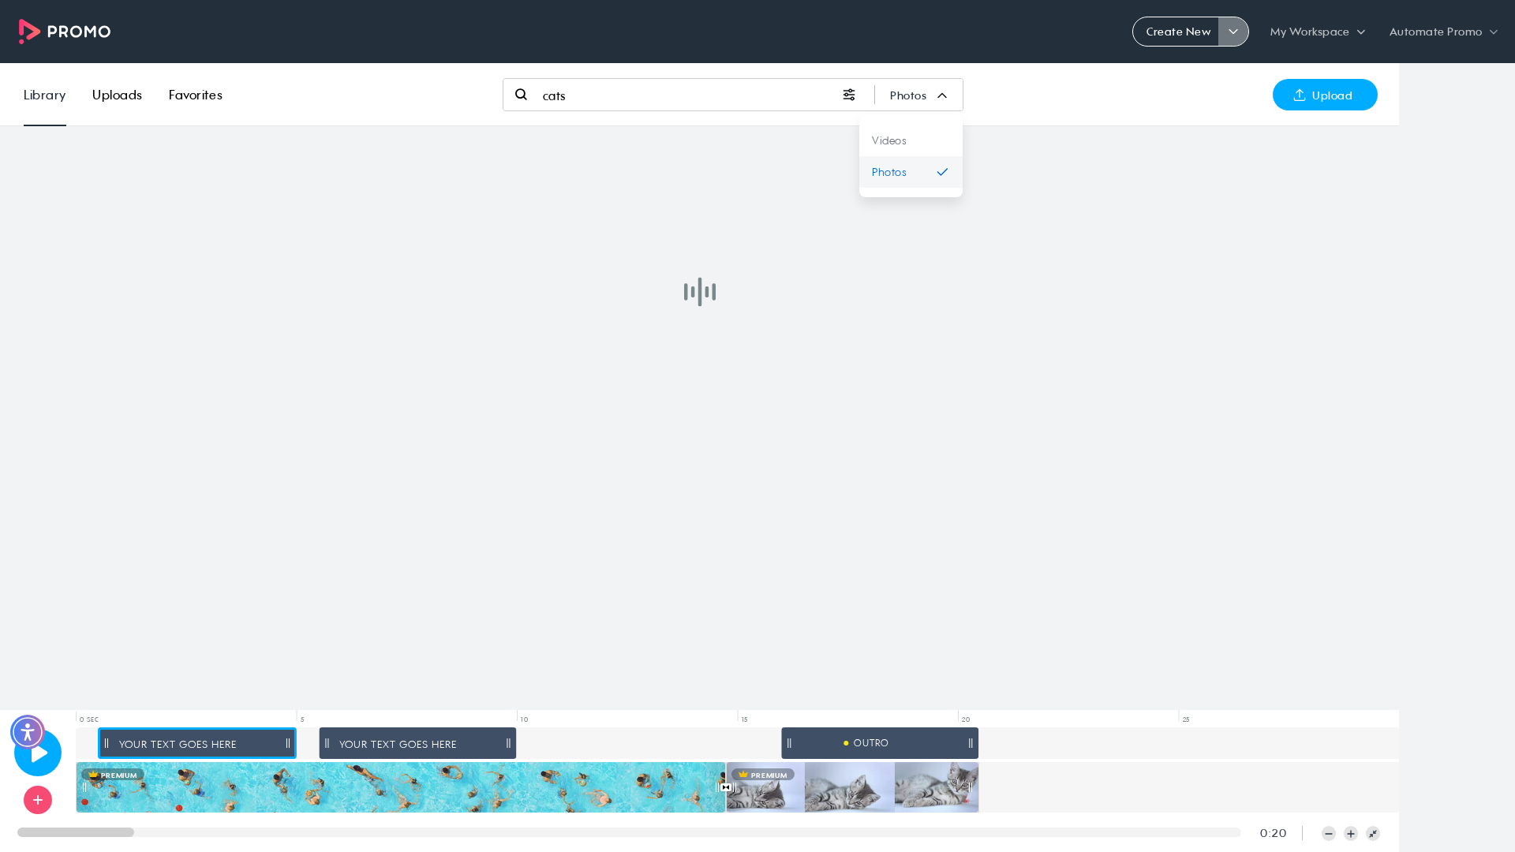The height and width of the screenshot is (852, 1515).
Task: Click the Premium crown badge on cat clip
Action: (x=762, y=775)
